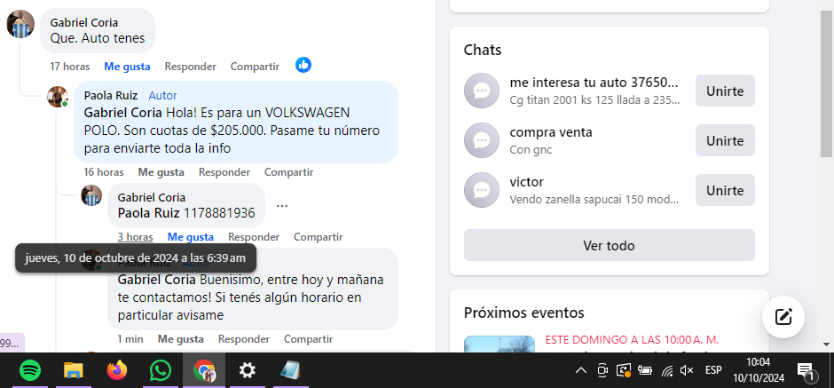Join the 'victor' chat
The image size is (834, 388).
pyautogui.click(x=725, y=190)
